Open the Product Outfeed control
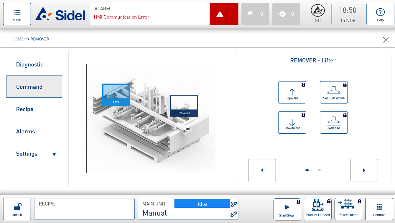 [x=318, y=209]
